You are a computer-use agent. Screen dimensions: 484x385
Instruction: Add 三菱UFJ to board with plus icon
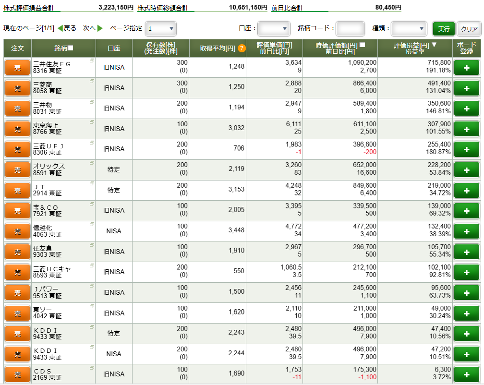coord(466,150)
